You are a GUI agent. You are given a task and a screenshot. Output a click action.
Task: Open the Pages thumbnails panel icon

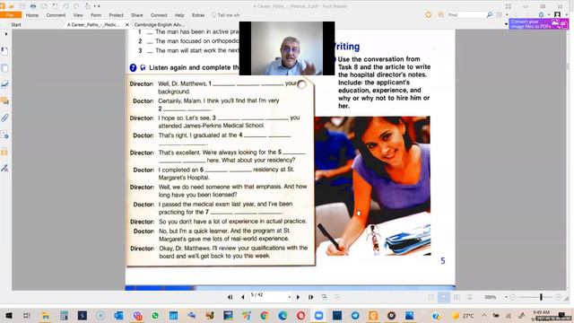(4, 68)
